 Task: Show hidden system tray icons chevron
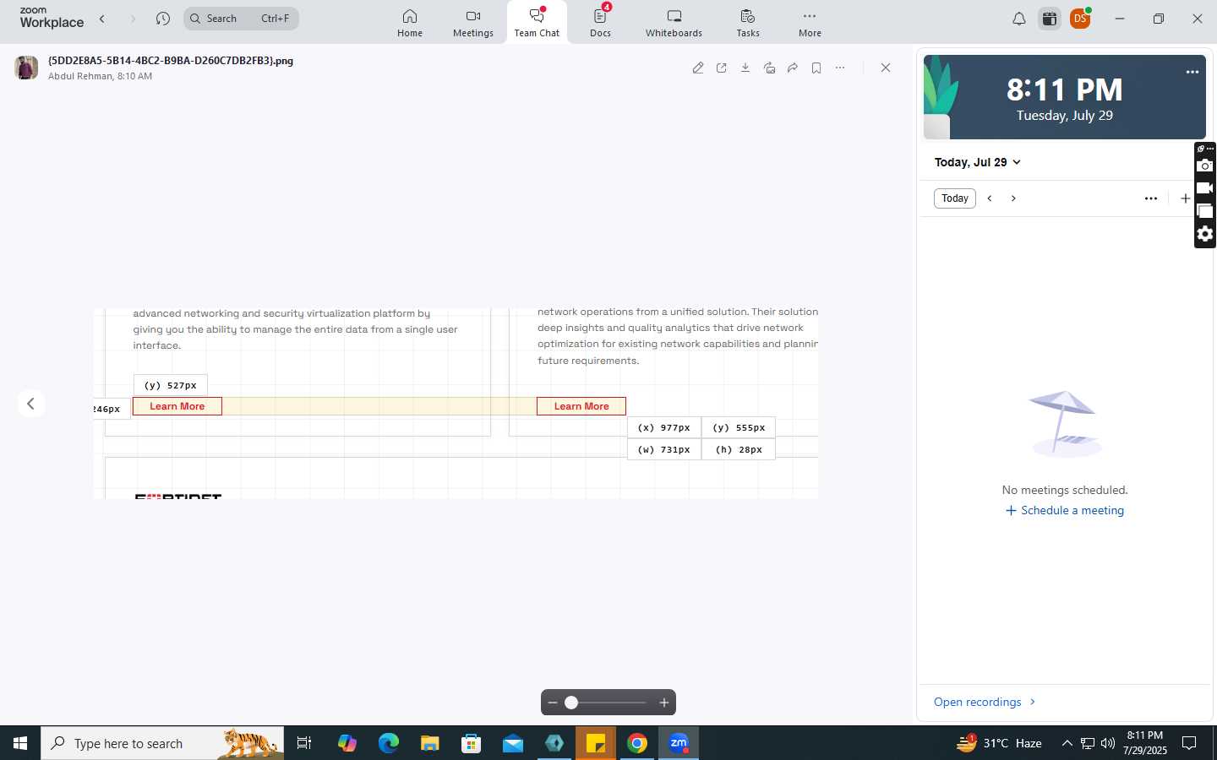coord(1067,743)
